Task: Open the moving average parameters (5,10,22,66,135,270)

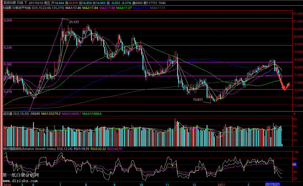Action: click(47, 8)
